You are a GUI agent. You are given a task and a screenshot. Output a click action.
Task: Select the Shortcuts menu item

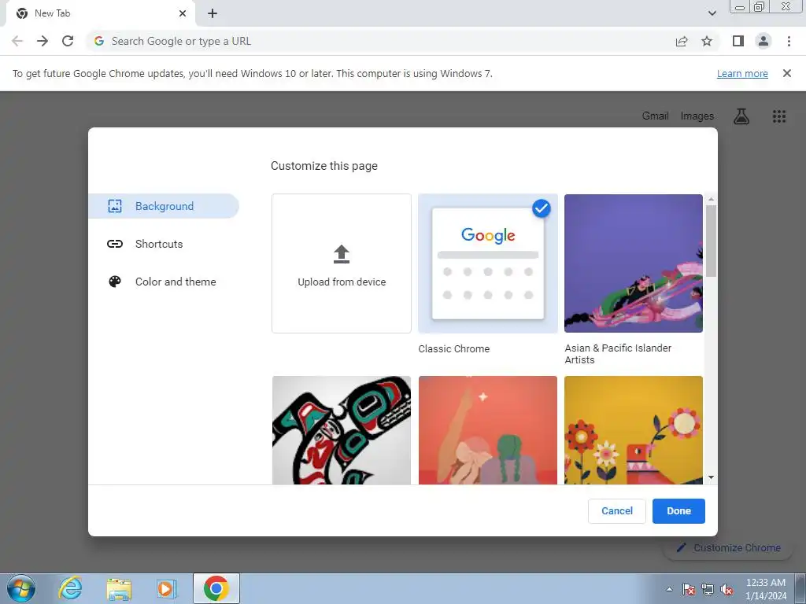(x=164, y=244)
